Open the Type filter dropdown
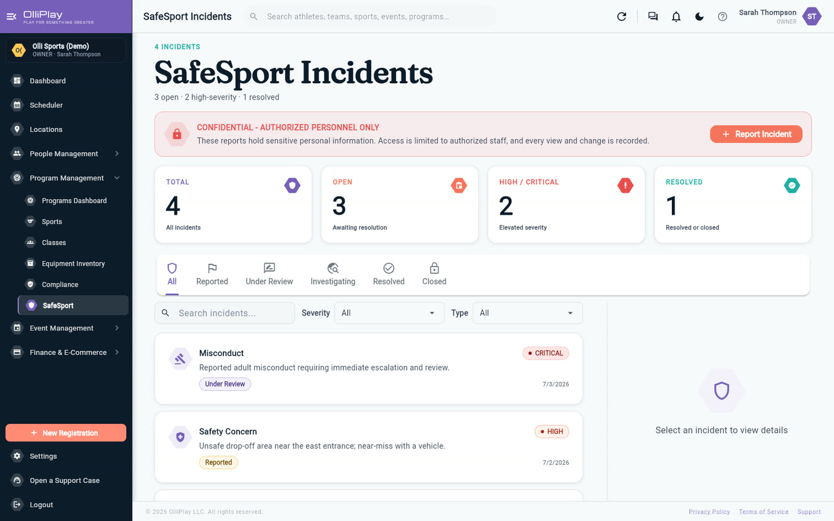Viewport: 834px width, 521px height. (528, 313)
